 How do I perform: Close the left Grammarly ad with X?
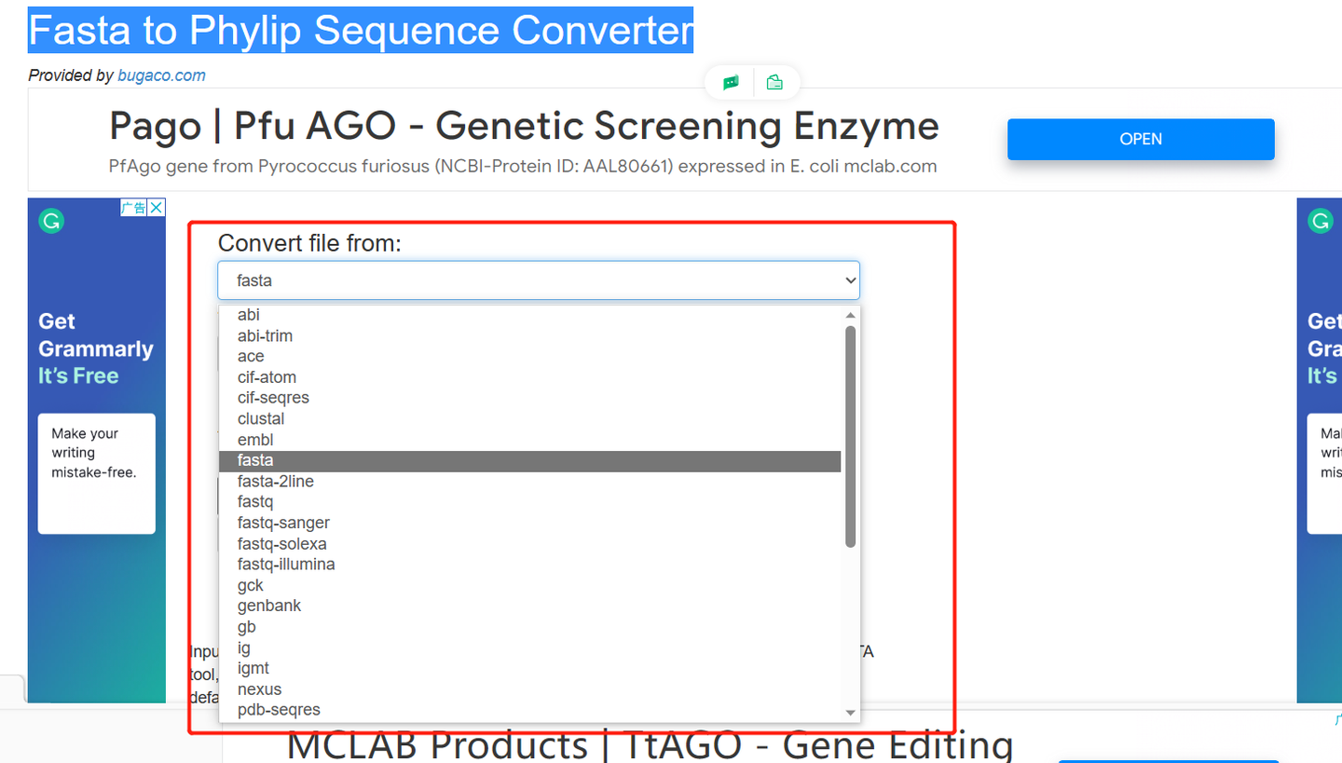[157, 208]
